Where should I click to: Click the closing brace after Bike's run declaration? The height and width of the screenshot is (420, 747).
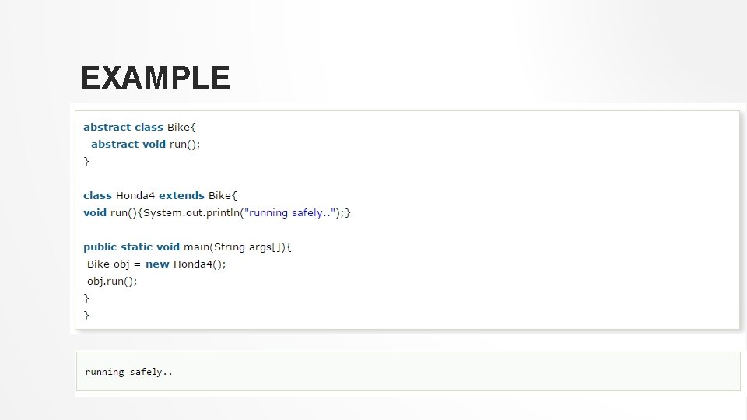pyautogui.click(x=86, y=161)
